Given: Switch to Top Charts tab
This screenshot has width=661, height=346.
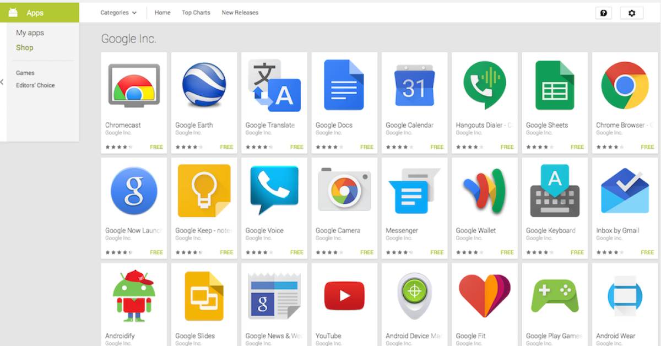Looking at the screenshot, I should tap(196, 13).
